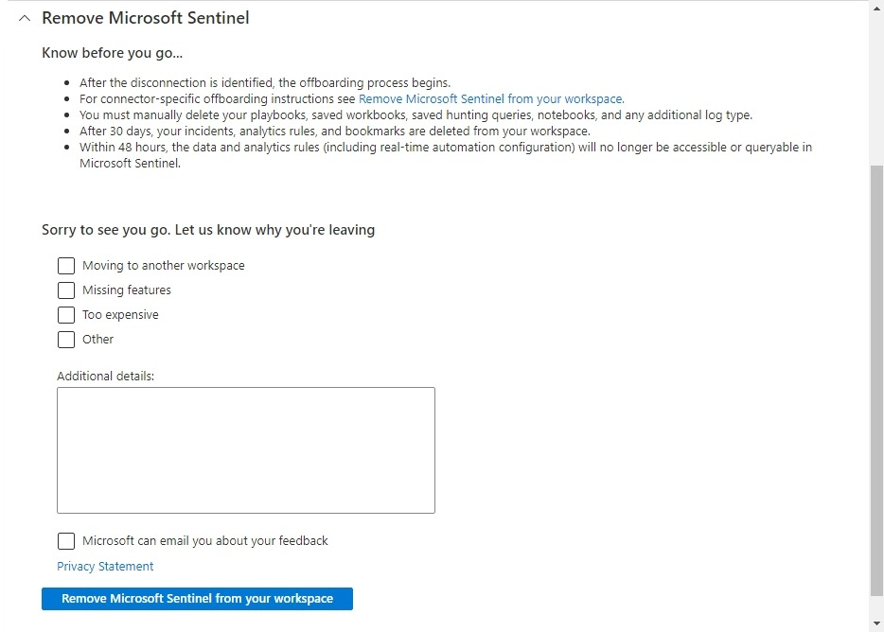Viewport: 884px width, 632px height.
Task: Click inside the Additional details text box
Action: (x=246, y=449)
